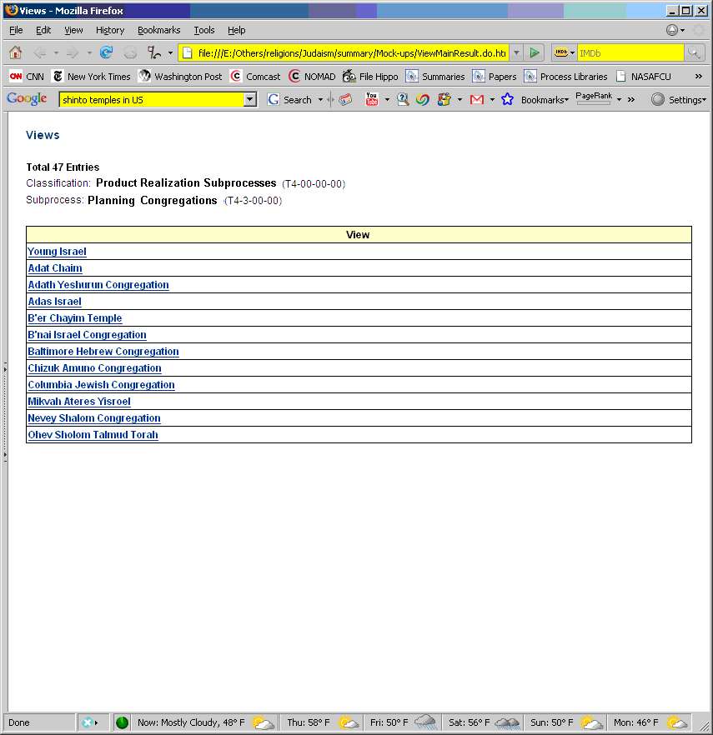Screen dimensions: 713x735
Task: Open the Columbia Jewish Congregation link
Action: pyautogui.click(x=102, y=385)
